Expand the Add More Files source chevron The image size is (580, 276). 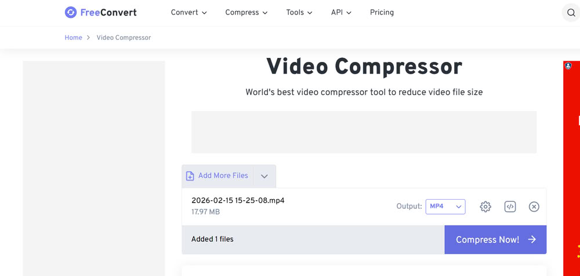tap(264, 176)
